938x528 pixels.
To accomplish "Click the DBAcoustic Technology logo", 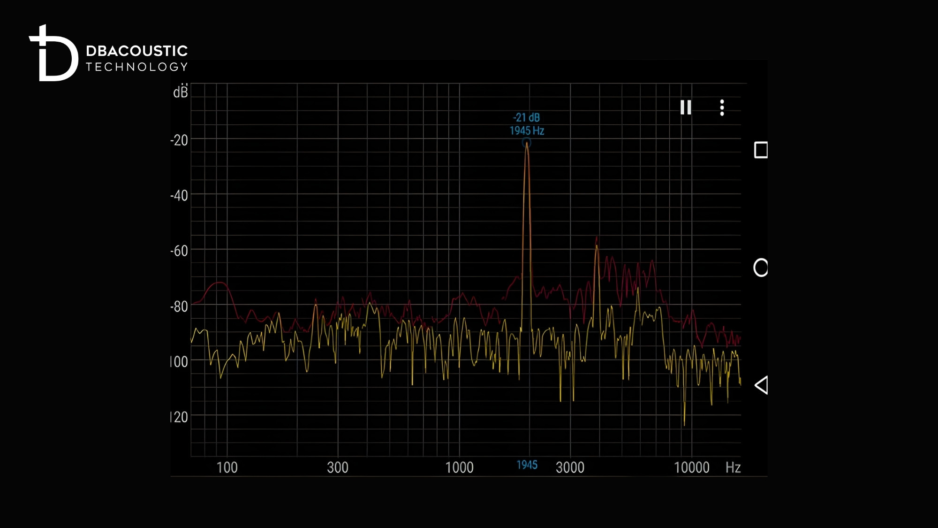I will 108,53.
